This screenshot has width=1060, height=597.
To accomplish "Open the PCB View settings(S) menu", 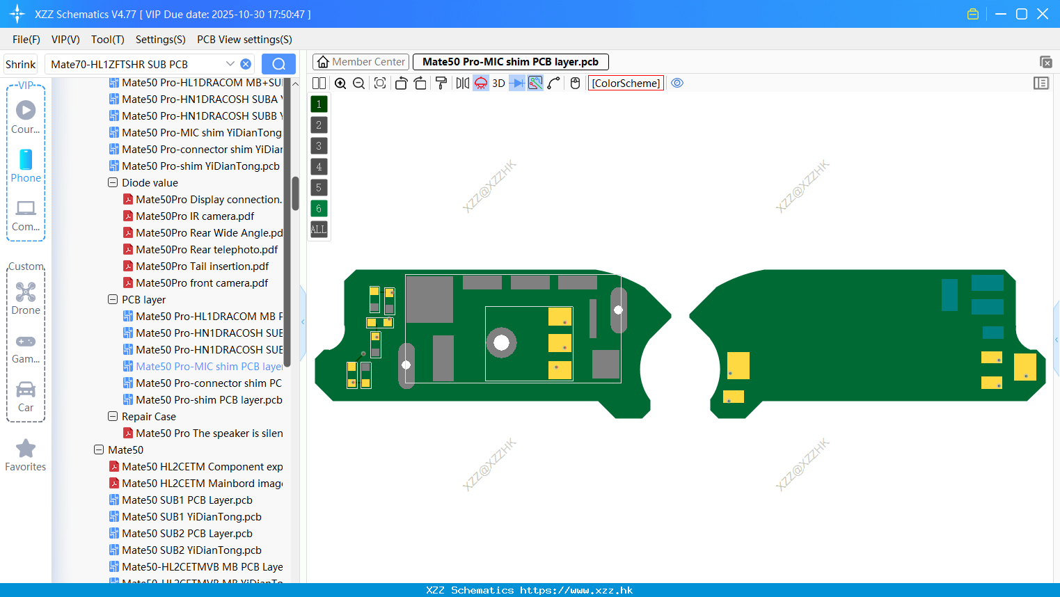I will [x=244, y=40].
